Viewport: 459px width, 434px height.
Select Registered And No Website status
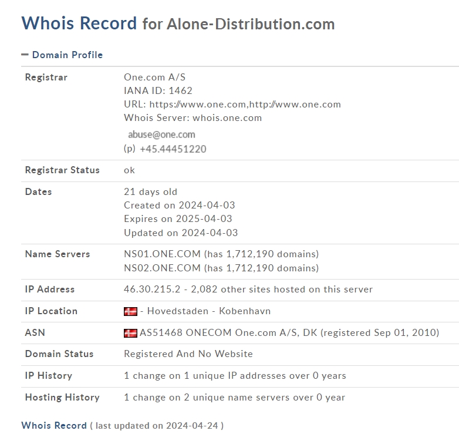pos(188,354)
